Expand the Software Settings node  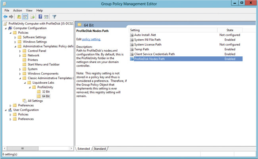15,37
